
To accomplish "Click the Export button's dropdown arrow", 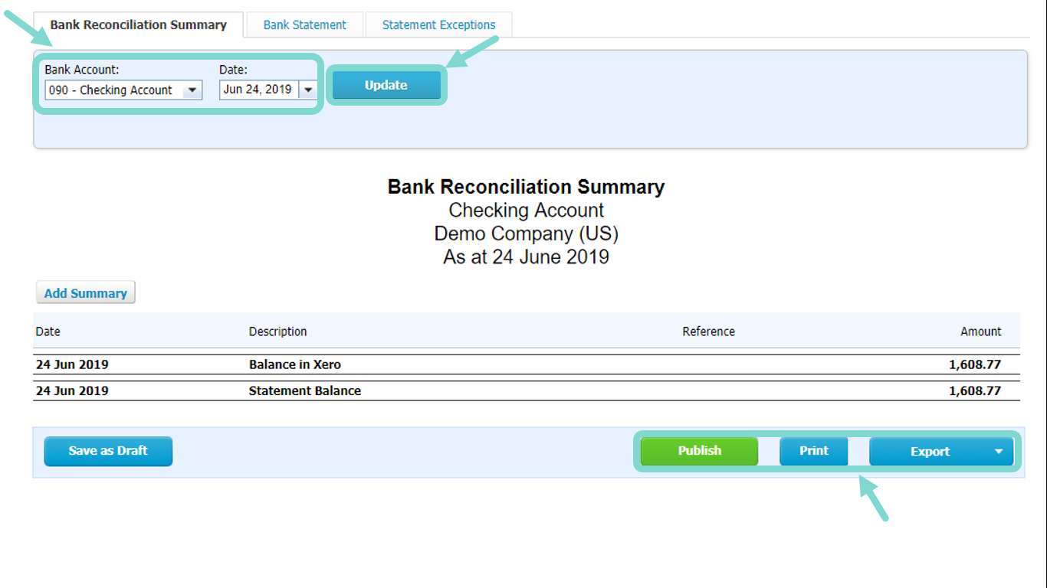I will 998,452.
